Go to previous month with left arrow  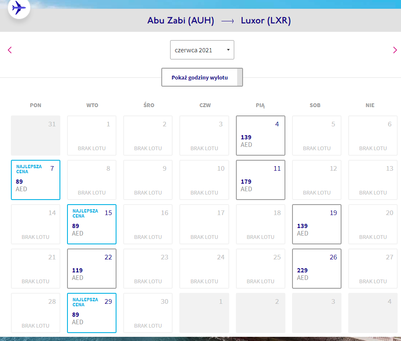[x=10, y=50]
